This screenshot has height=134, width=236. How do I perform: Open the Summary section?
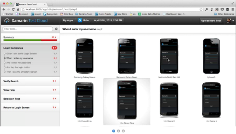click(30, 39)
